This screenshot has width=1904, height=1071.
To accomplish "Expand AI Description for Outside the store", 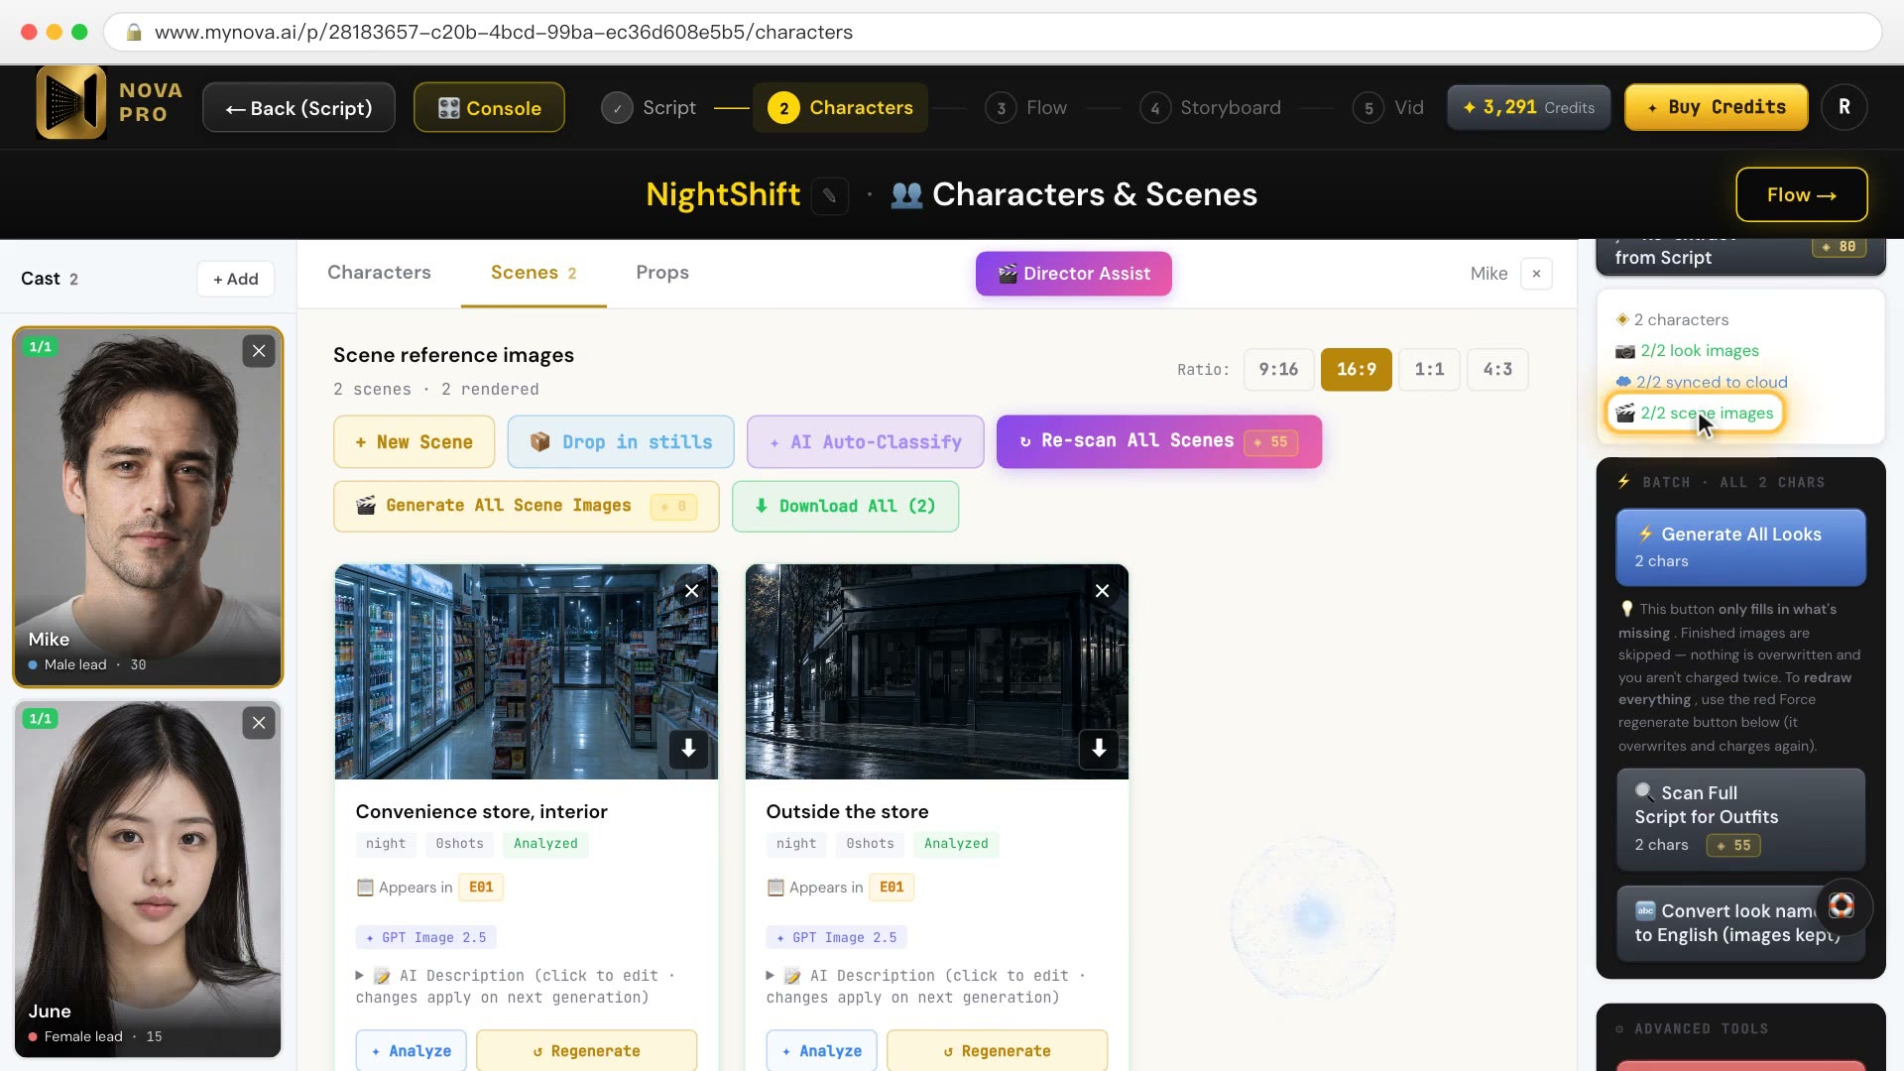I will pos(925,987).
